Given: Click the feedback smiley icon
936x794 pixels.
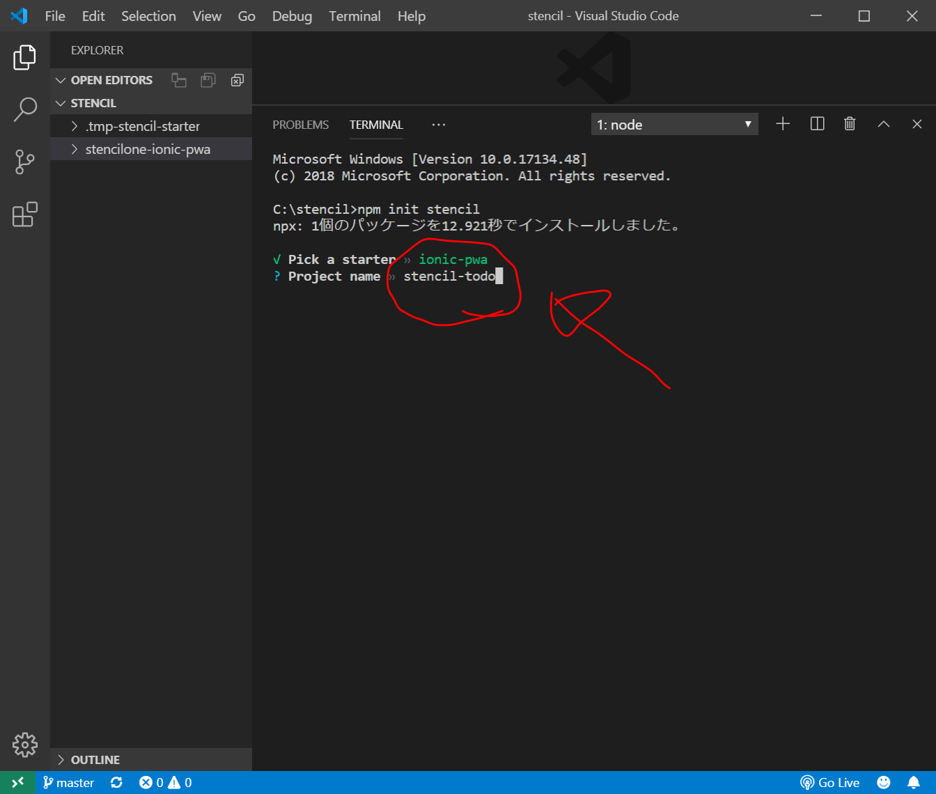Looking at the screenshot, I should [884, 782].
